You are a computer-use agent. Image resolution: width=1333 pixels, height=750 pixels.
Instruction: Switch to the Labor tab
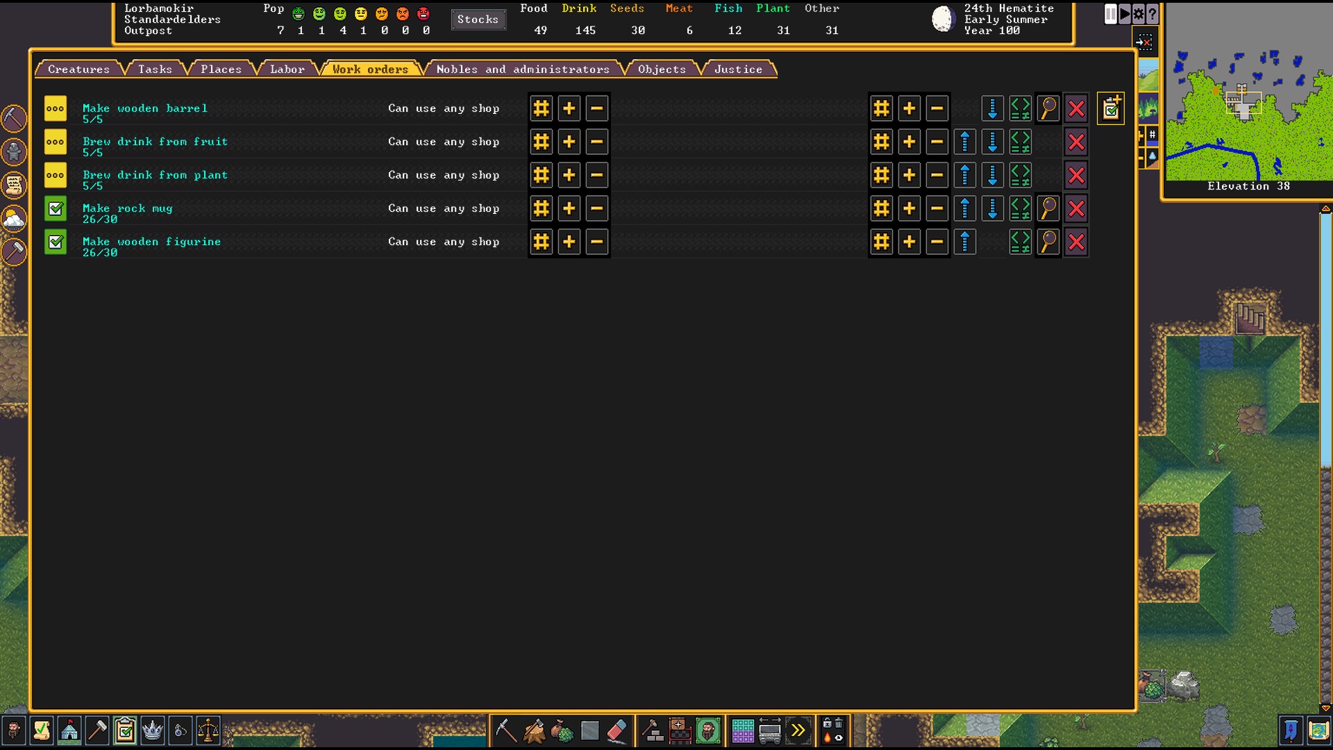(287, 69)
